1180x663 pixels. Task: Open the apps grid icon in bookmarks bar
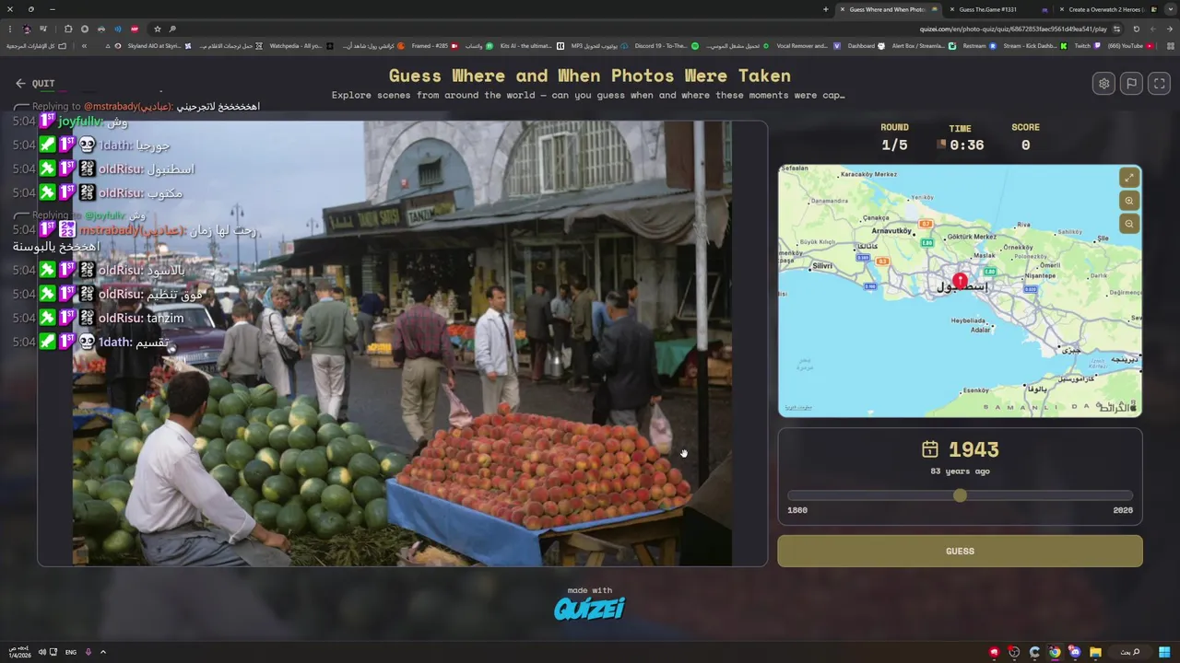[1171, 46]
